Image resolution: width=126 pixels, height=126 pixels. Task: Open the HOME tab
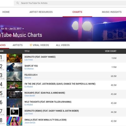6,12
